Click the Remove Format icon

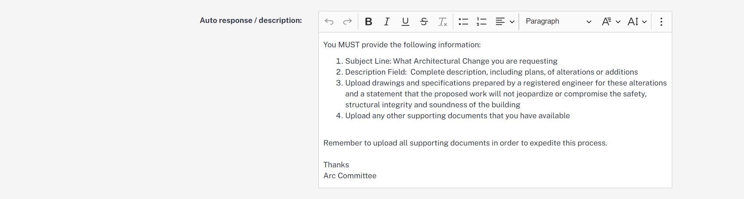442,21
